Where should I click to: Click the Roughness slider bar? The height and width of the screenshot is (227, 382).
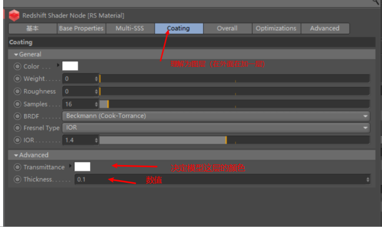pos(235,91)
